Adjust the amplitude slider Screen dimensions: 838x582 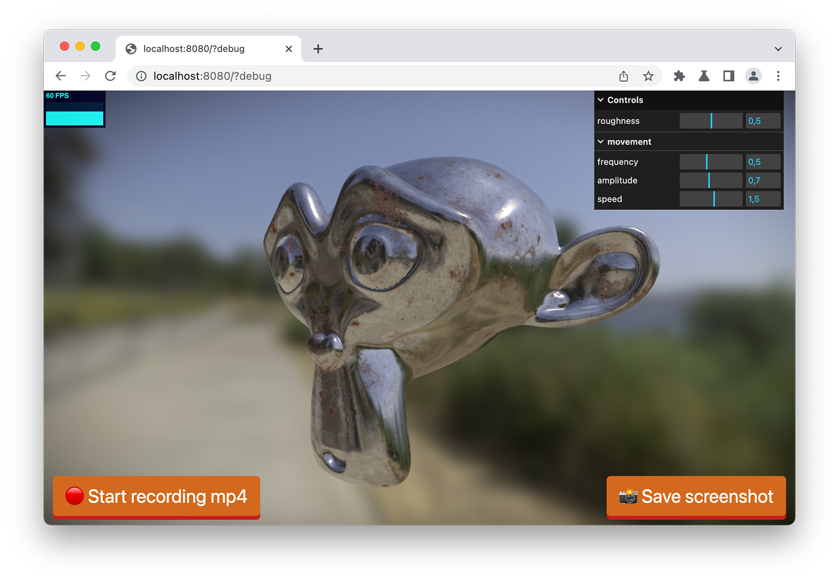(711, 180)
